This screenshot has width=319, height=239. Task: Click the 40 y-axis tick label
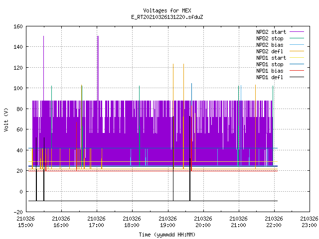pos(19,150)
